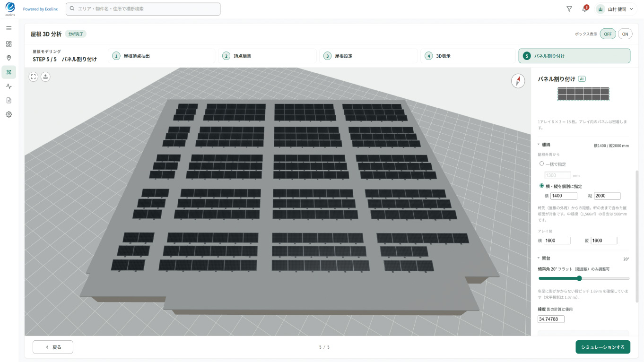Screen dimensions: 644x362
Task: Click the search field in the top bar
Action: tap(143, 9)
